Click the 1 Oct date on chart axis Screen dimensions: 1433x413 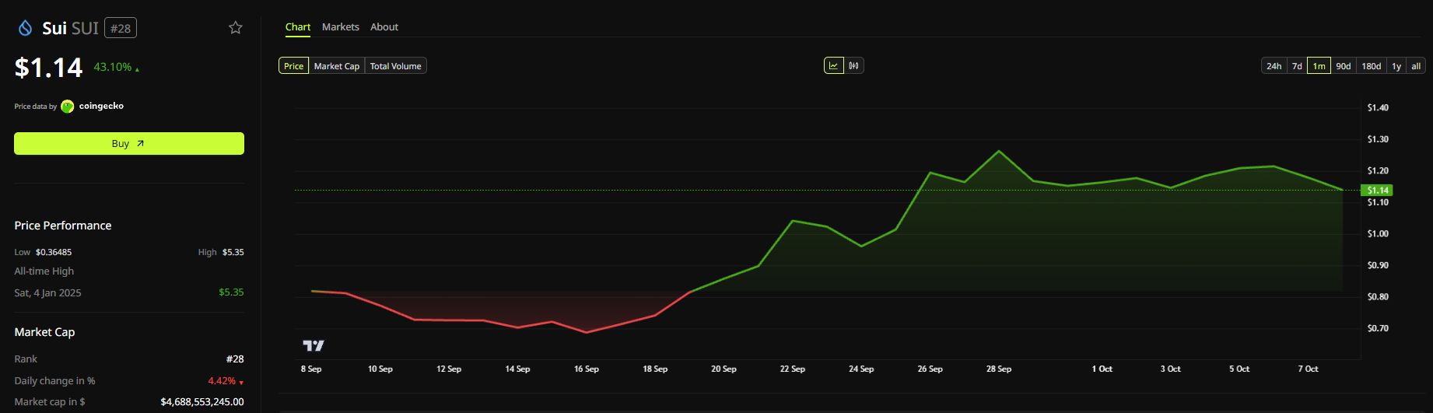point(1102,369)
